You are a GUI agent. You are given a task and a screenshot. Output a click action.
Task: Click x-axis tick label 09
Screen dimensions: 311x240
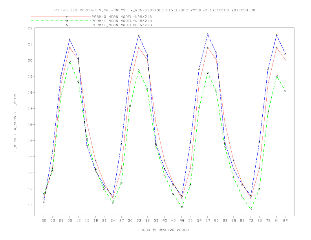[70, 220]
